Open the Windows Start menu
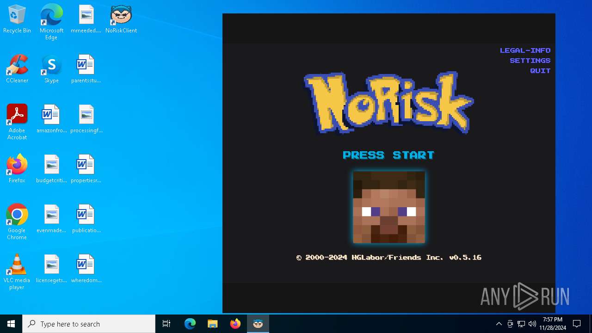 [11, 324]
